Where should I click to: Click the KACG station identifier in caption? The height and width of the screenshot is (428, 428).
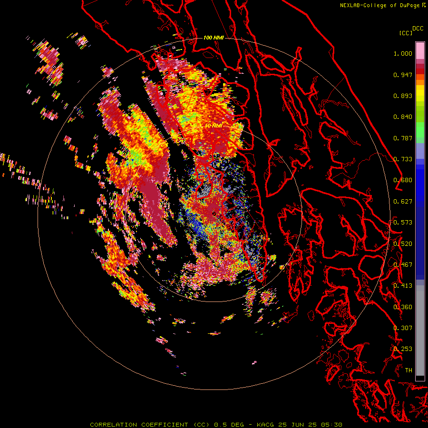coord(265,425)
